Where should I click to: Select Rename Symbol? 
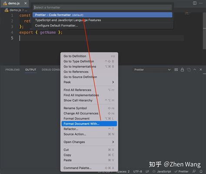click(89, 108)
